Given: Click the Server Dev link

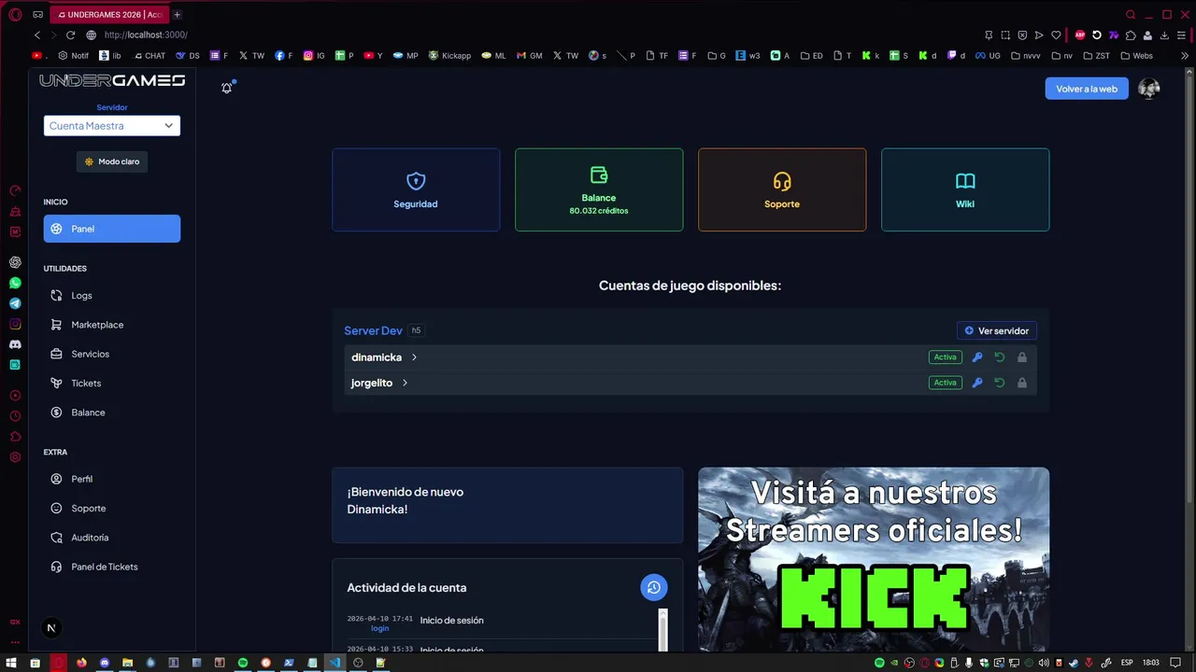Looking at the screenshot, I should (x=373, y=330).
